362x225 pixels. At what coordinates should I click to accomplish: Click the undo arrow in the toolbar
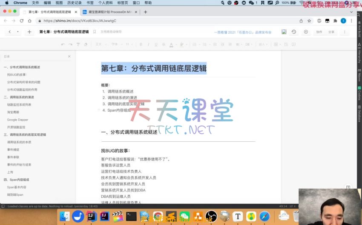tap(63, 44)
